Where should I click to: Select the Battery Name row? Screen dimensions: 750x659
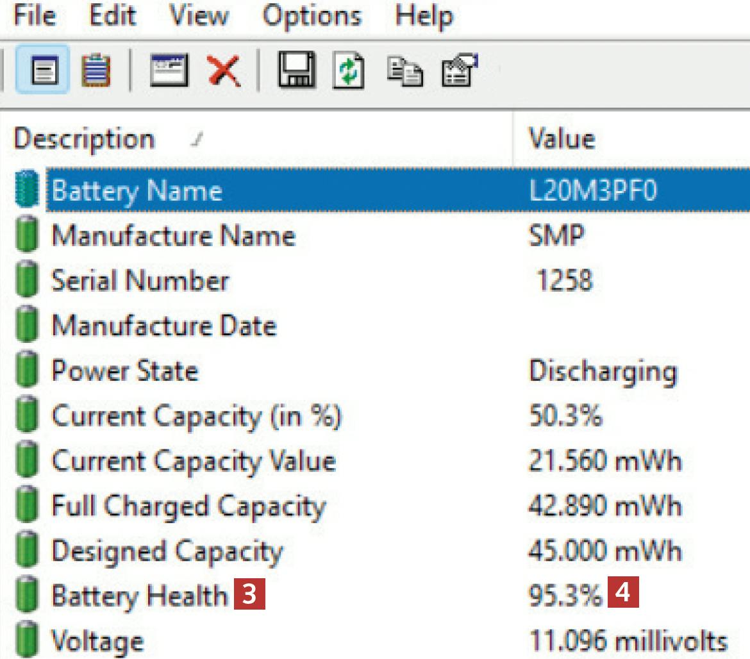(137, 191)
